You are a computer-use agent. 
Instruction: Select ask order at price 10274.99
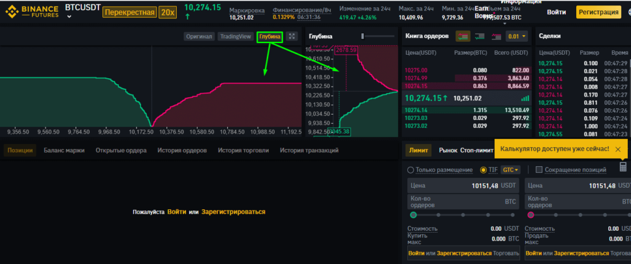466,78
